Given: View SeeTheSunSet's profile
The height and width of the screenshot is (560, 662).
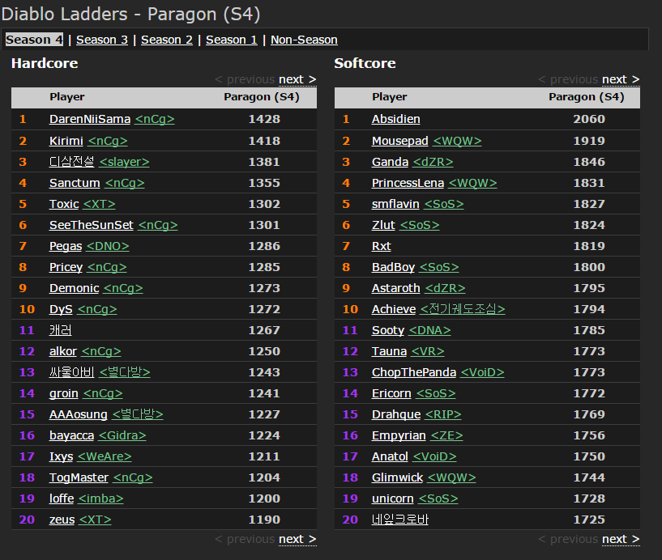Looking at the screenshot, I should [92, 225].
